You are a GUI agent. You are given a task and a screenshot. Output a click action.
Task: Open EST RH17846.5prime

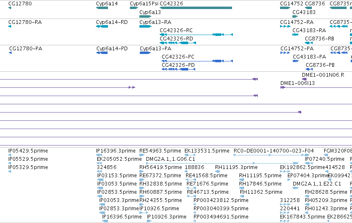[260, 184]
